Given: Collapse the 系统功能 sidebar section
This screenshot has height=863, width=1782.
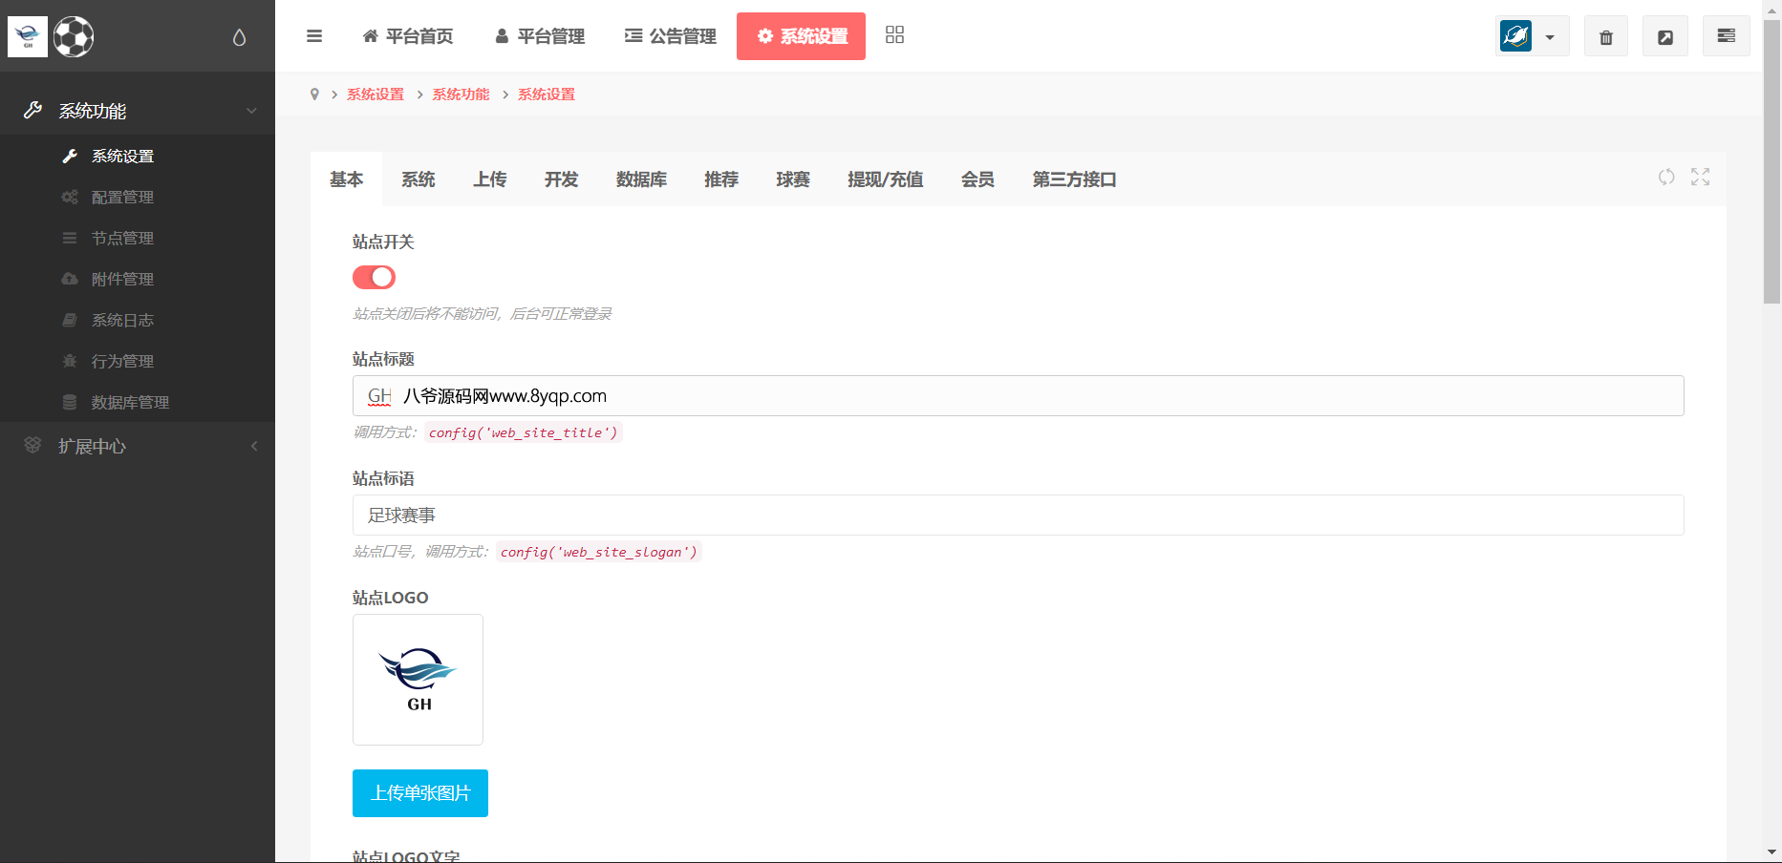Looking at the screenshot, I should (x=138, y=111).
